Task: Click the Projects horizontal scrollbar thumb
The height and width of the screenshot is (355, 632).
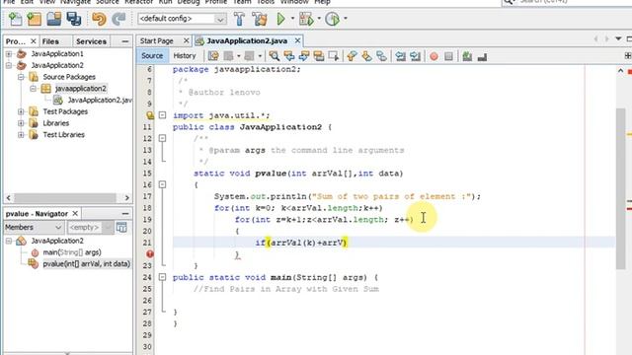Action: pyautogui.click(x=65, y=198)
